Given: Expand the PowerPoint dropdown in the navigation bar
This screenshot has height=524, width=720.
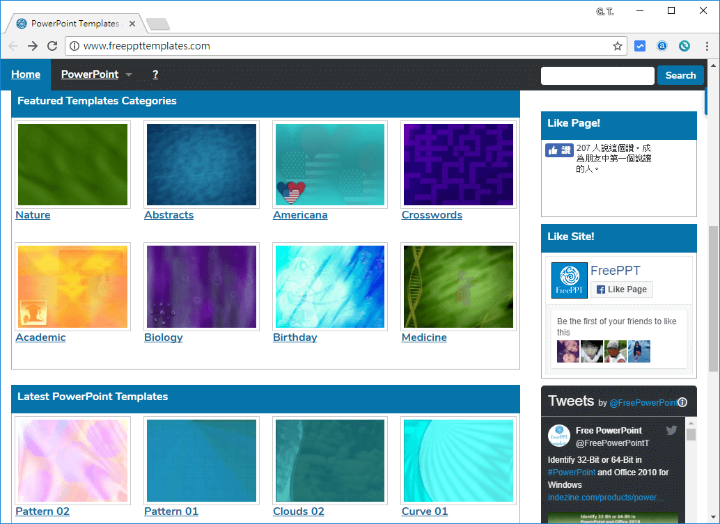Looking at the screenshot, I should point(130,74).
